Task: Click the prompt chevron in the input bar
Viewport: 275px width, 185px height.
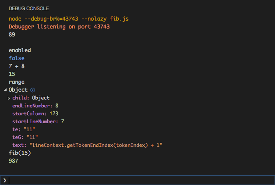Action: 5,180
